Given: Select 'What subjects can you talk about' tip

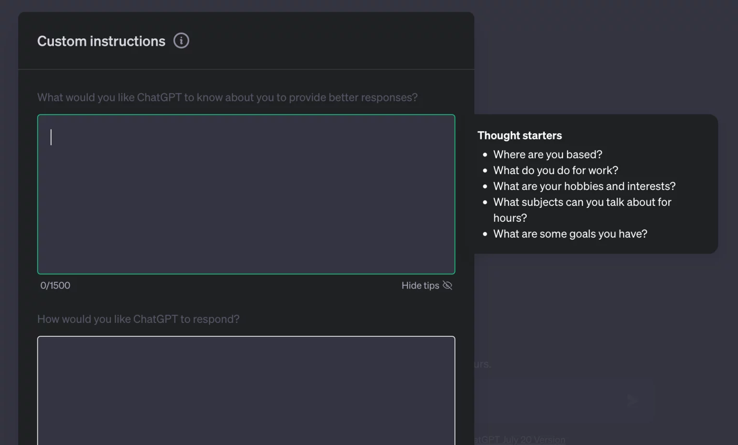Looking at the screenshot, I should (582, 210).
